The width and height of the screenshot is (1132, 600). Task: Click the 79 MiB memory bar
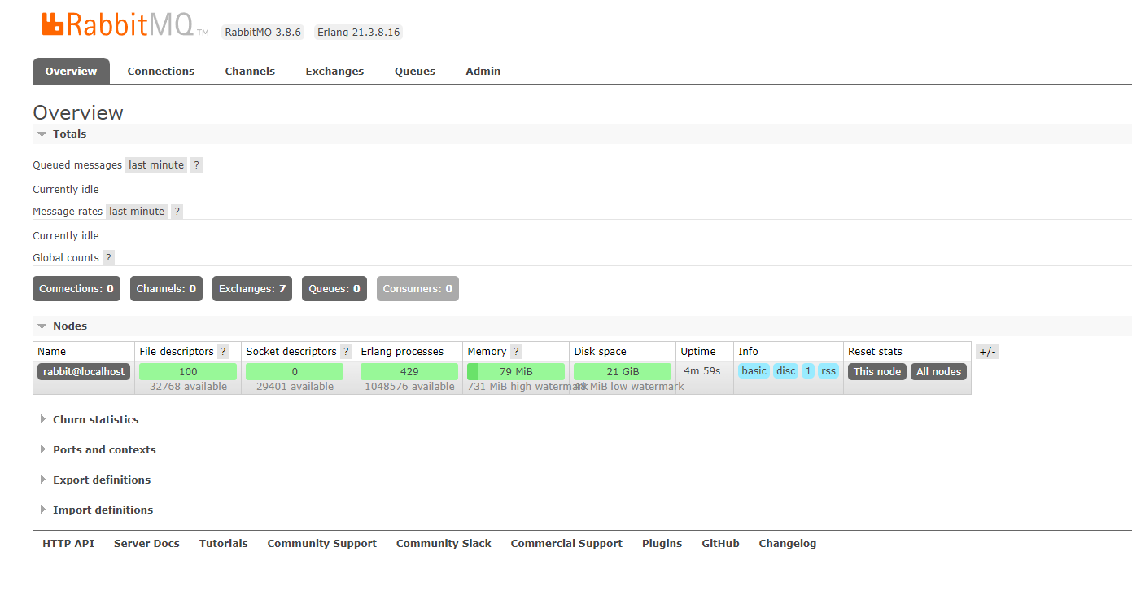516,371
